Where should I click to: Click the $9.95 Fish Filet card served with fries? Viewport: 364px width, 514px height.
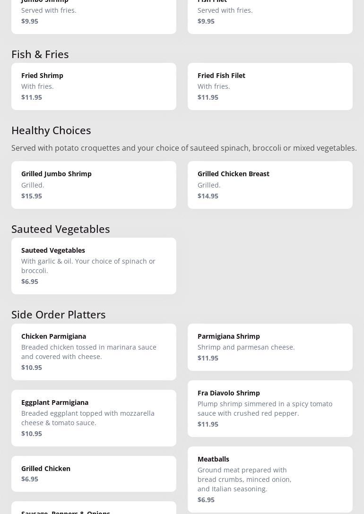tap(270, 15)
